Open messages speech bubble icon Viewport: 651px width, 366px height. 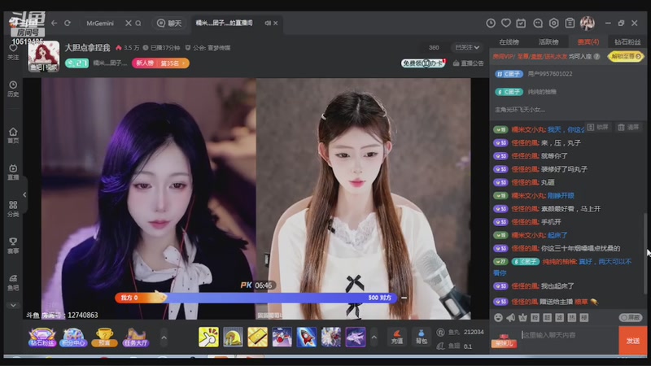coord(538,24)
